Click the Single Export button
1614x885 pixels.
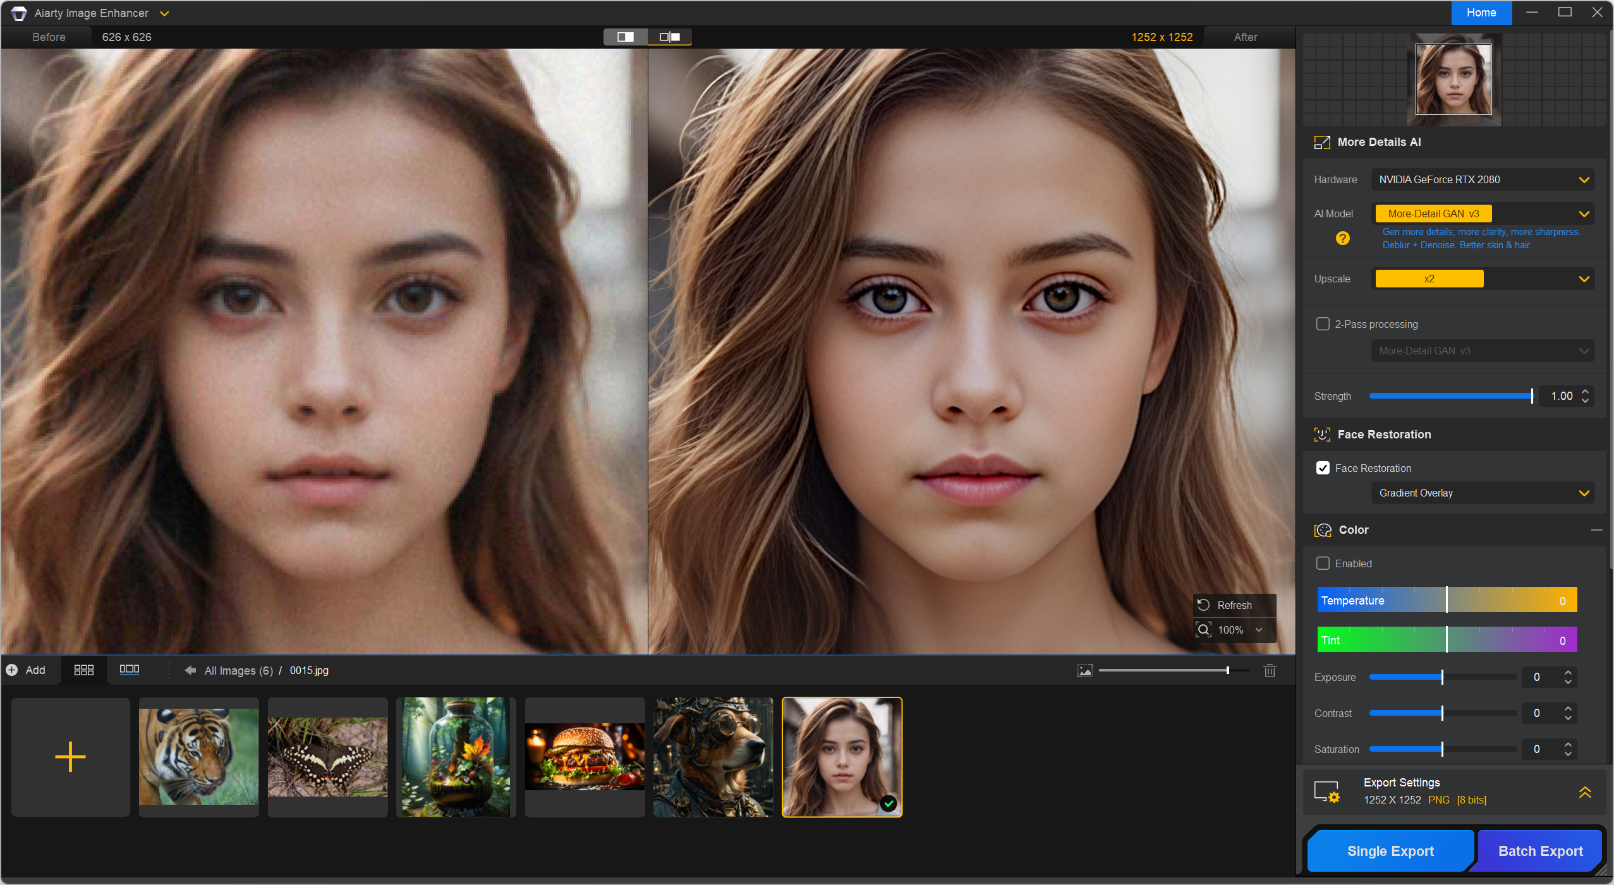[1390, 850]
